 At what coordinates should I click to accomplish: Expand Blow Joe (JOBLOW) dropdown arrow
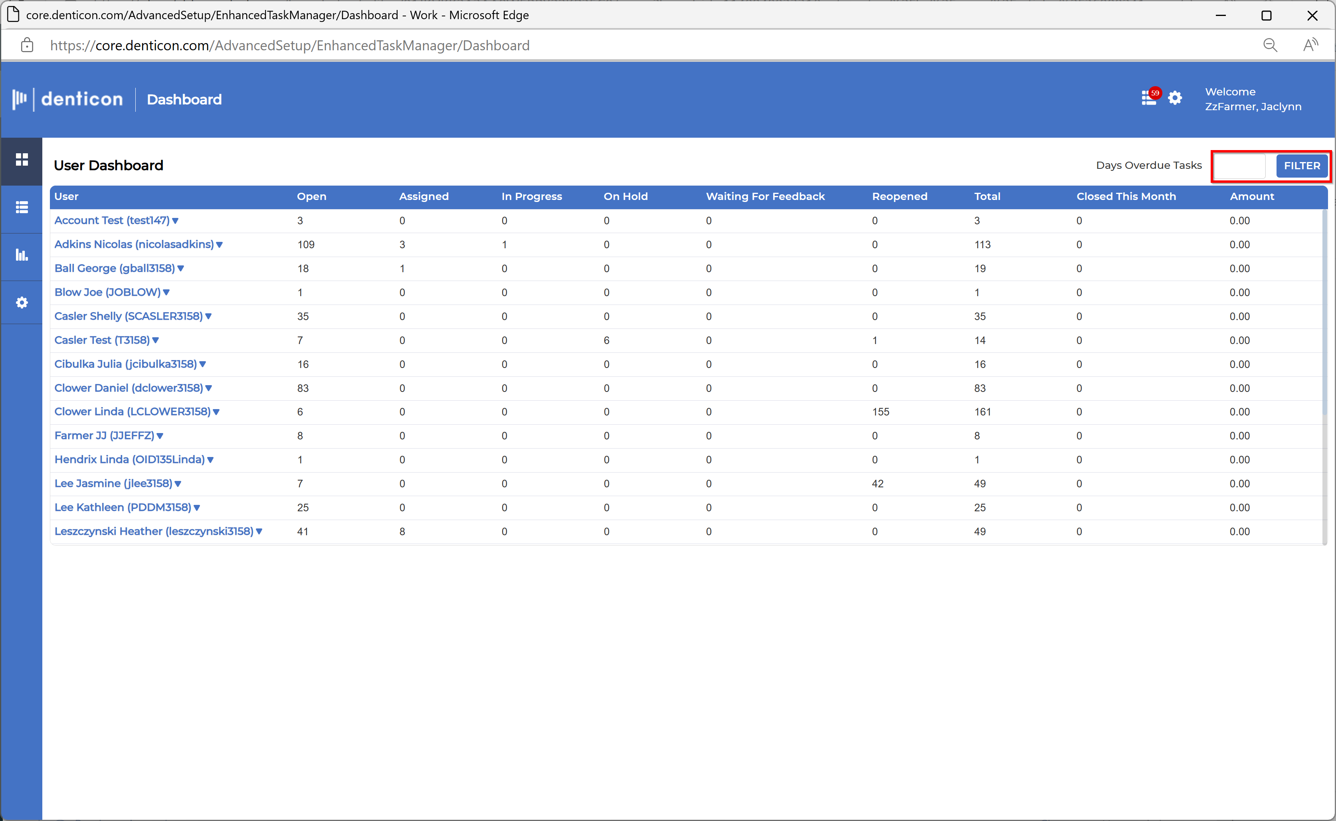(167, 293)
